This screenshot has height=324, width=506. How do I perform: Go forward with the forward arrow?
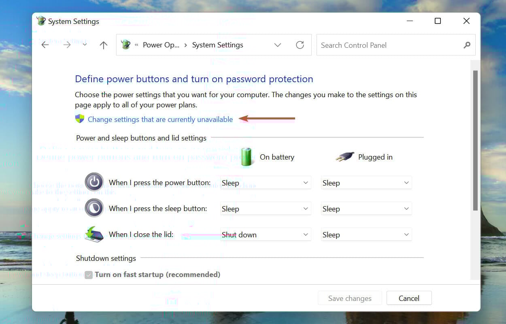point(67,45)
